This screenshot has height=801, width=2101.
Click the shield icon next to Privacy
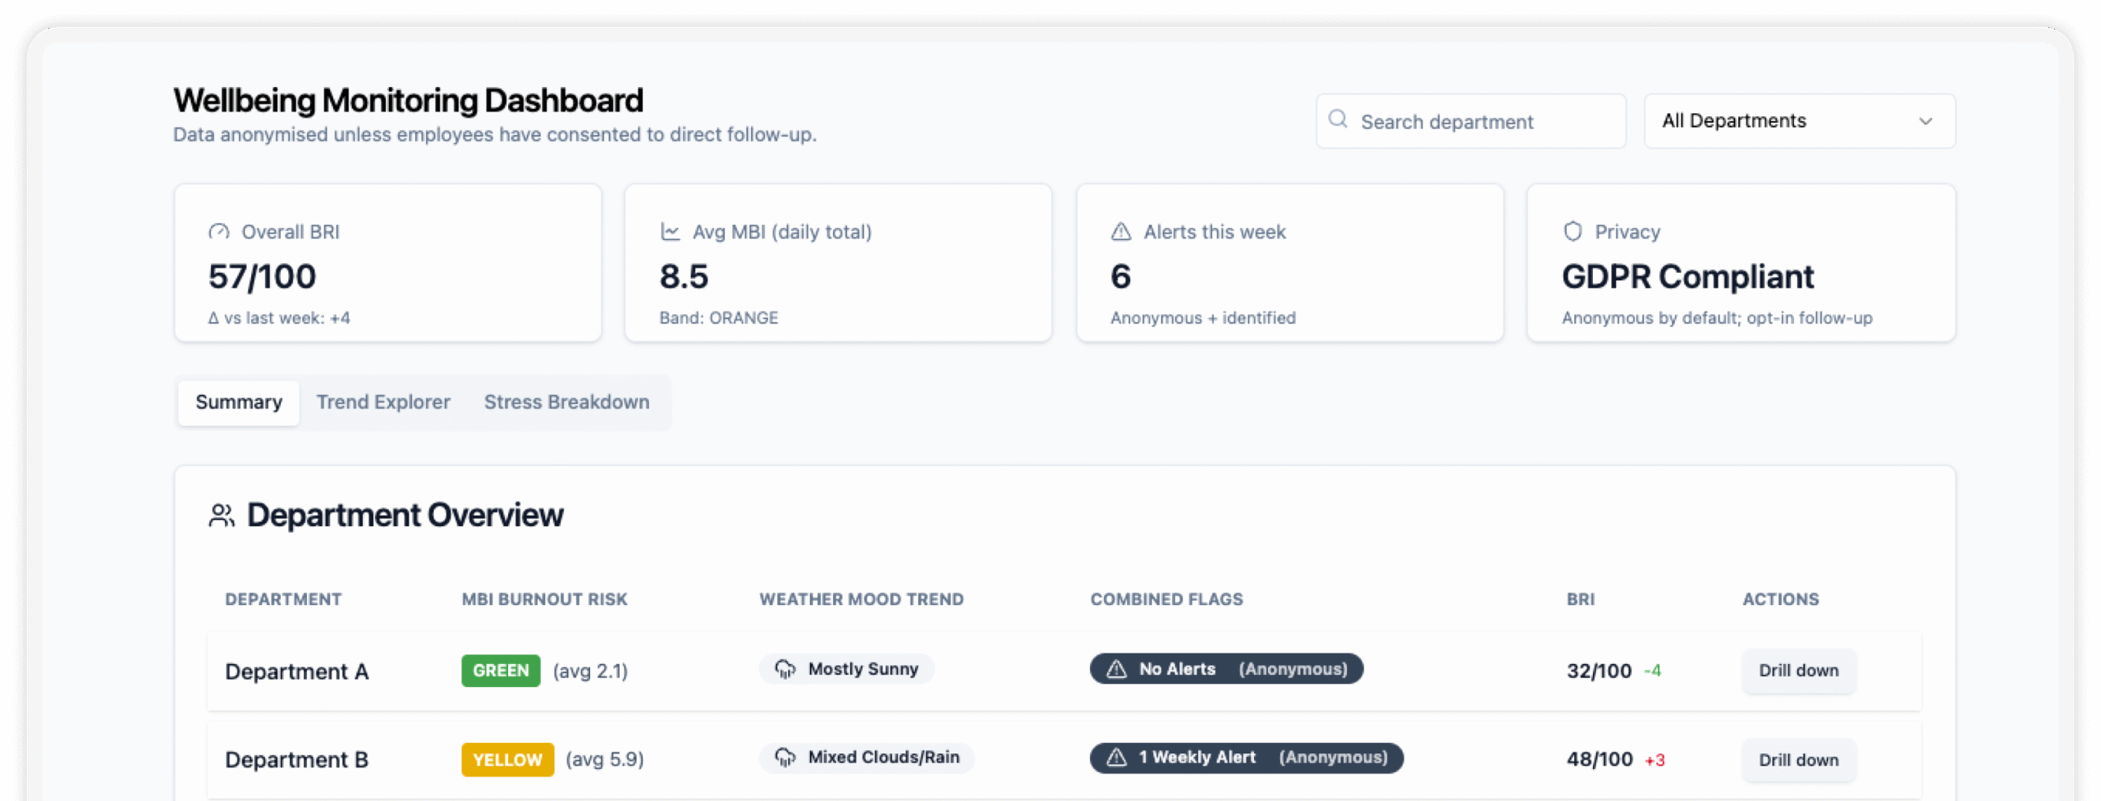(1572, 232)
